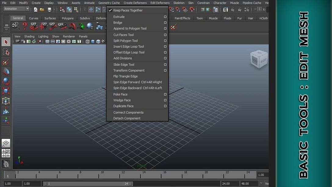Image resolution: width=332 pixels, height=187 pixels.
Task: Open the Extrude options box
Action: [165, 16]
